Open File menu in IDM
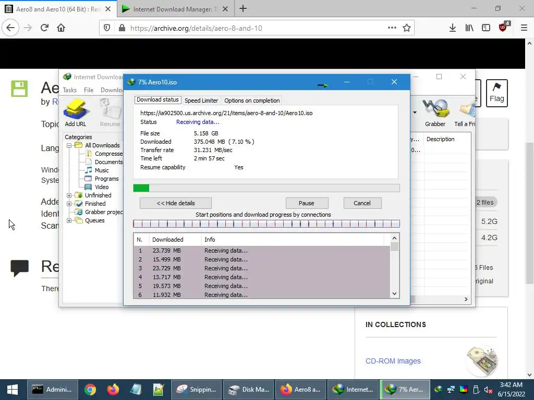 pyautogui.click(x=89, y=90)
